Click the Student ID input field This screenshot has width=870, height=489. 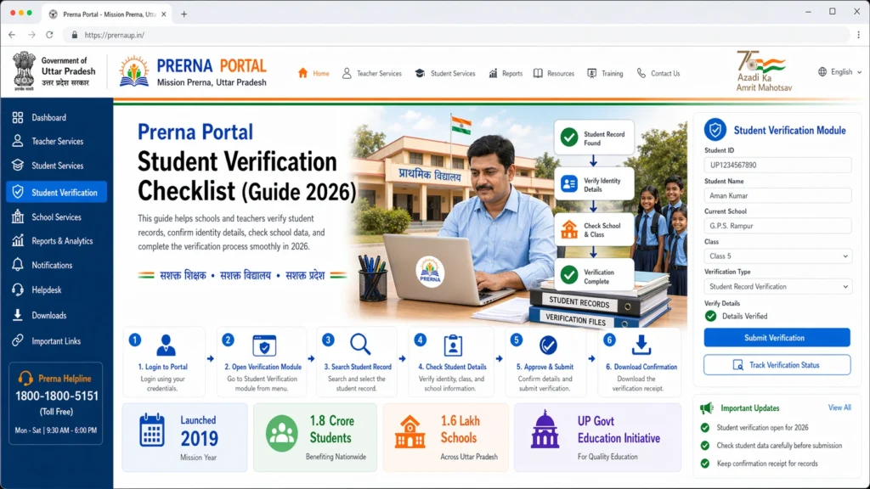tap(777, 166)
